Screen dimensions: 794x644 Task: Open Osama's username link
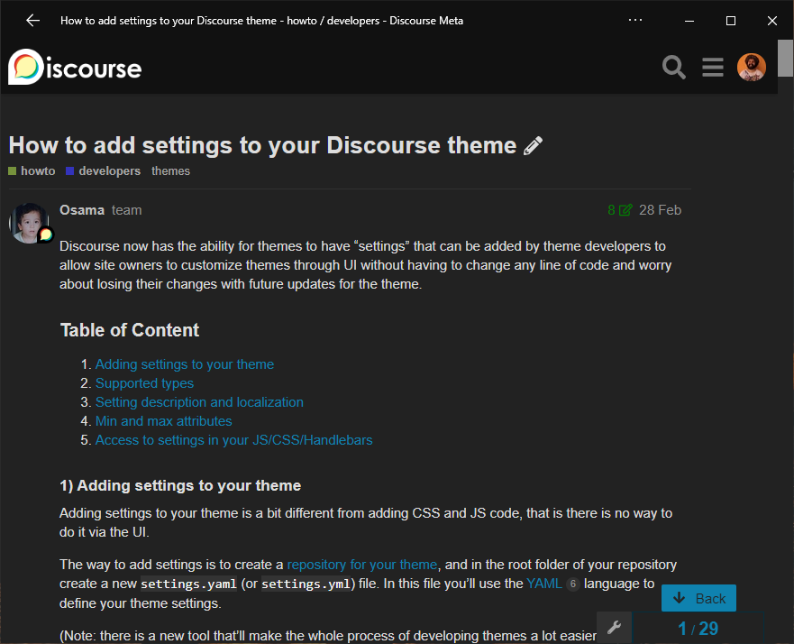(x=82, y=210)
